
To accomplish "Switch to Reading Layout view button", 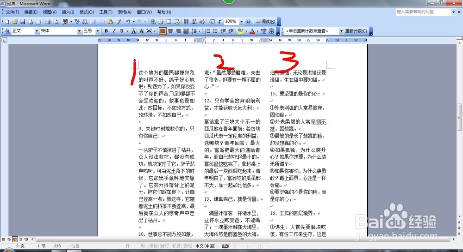I will (x=26, y=240).
